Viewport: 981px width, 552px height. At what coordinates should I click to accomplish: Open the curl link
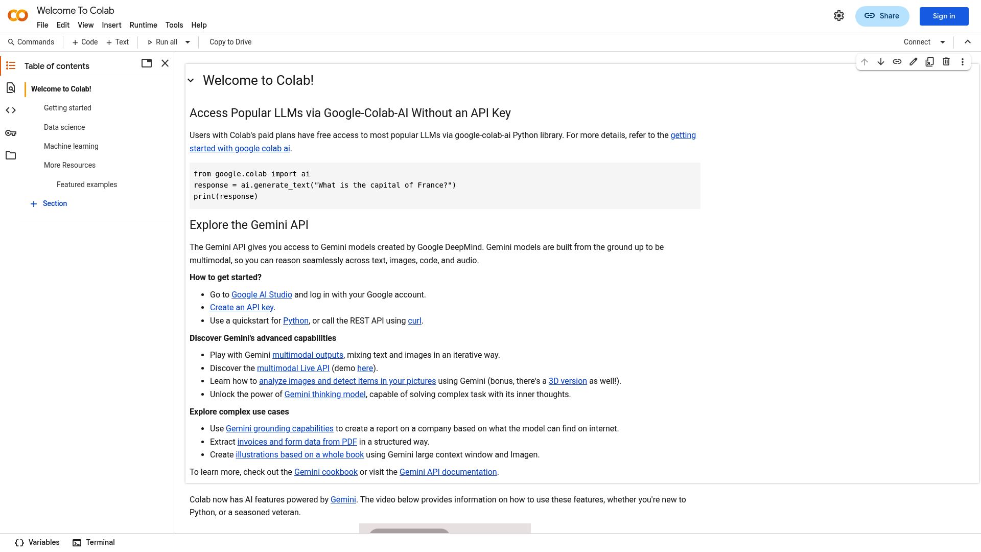click(x=414, y=321)
